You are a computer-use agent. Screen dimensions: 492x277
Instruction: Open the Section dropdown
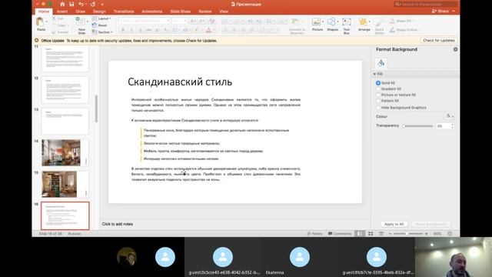point(102,32)
